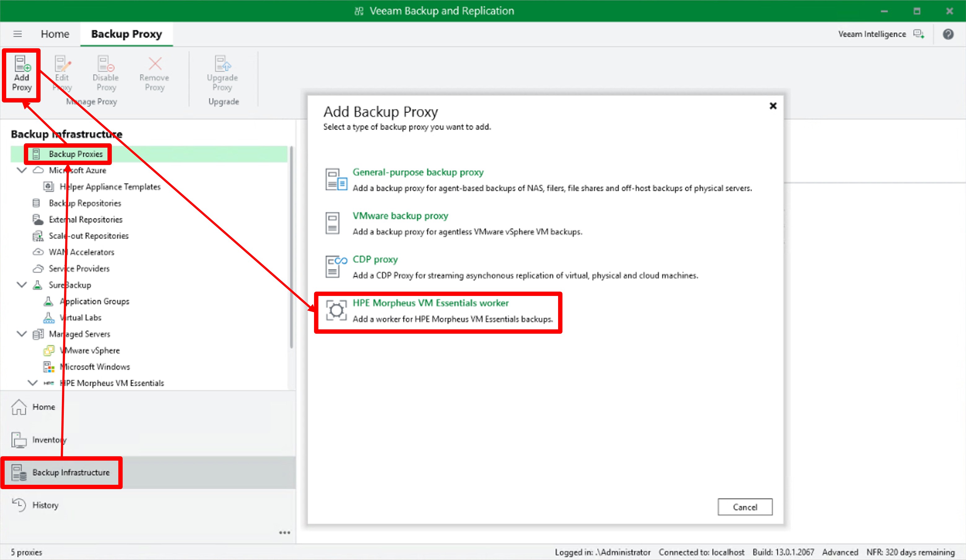Click the Scale-out Repositories icon

(x=37, y=236)
